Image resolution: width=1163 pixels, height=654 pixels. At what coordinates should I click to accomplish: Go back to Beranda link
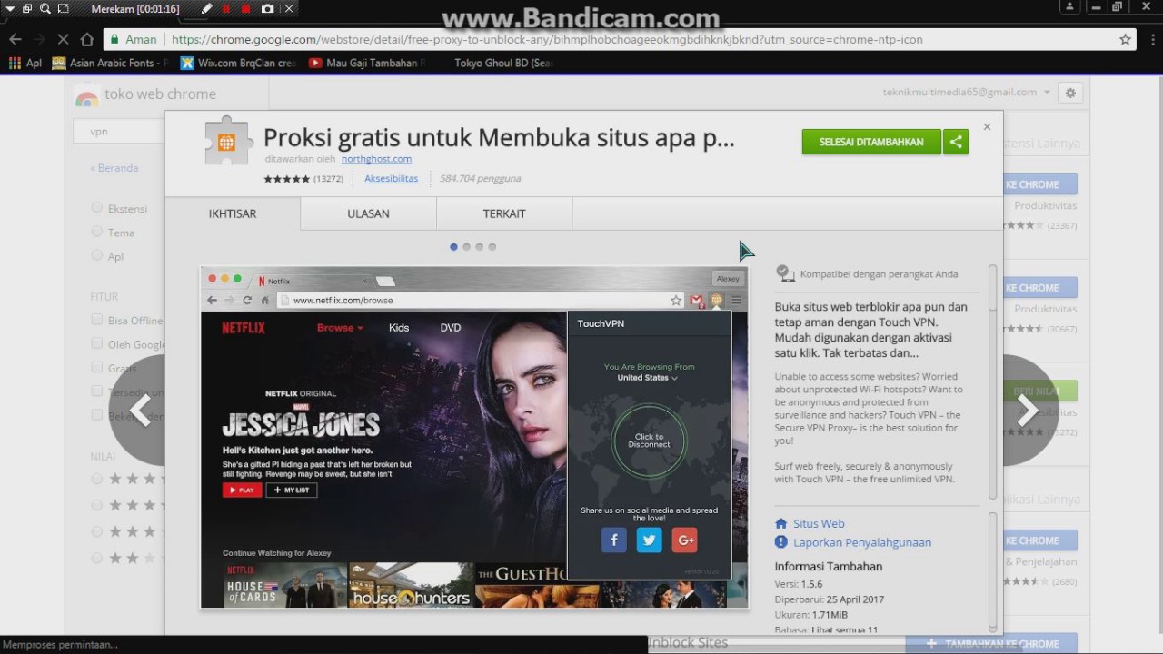[x=114, y=168]
